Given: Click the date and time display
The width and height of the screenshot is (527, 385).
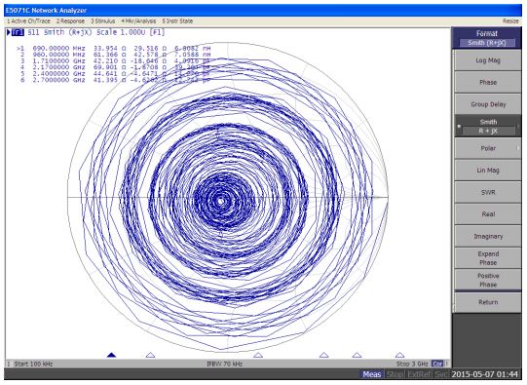Looking at the screenshot, I should point(485,374).
